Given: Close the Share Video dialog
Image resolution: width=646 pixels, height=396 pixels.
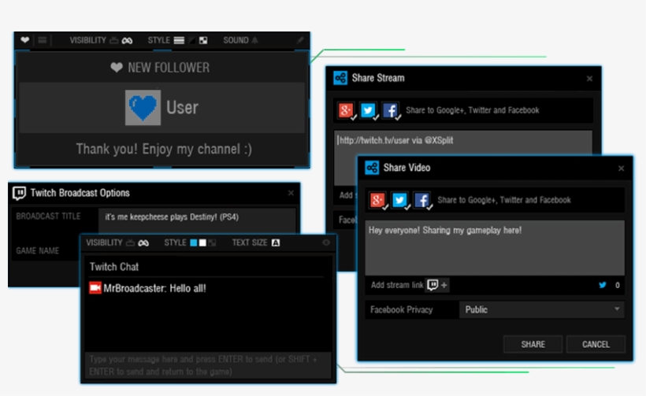Looking at the screenshot, I should coord(622,168).
